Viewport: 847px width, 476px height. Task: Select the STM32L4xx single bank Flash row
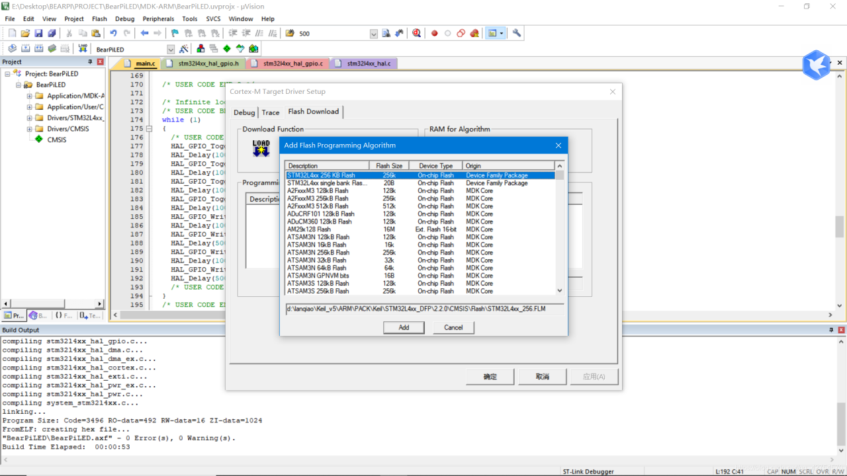420,183
